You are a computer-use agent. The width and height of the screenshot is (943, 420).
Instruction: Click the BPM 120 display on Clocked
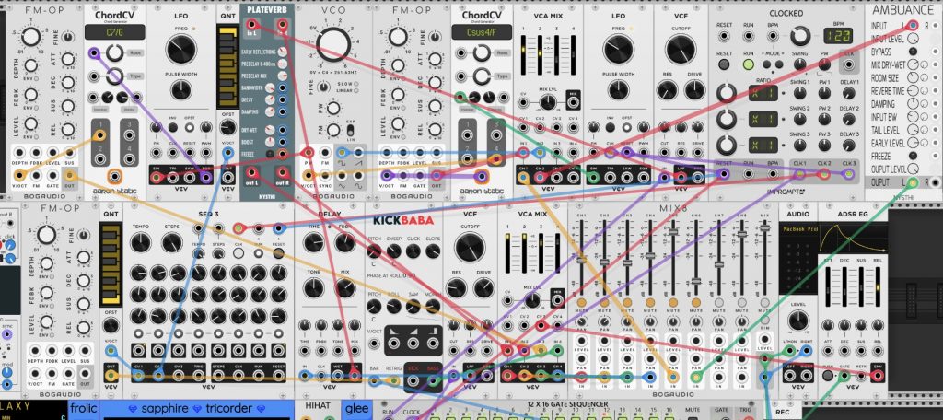(x=837, y=37)
